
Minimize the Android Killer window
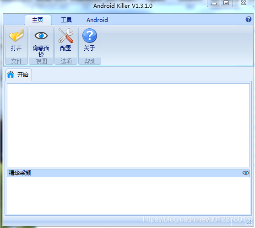(x=214, y=3)
